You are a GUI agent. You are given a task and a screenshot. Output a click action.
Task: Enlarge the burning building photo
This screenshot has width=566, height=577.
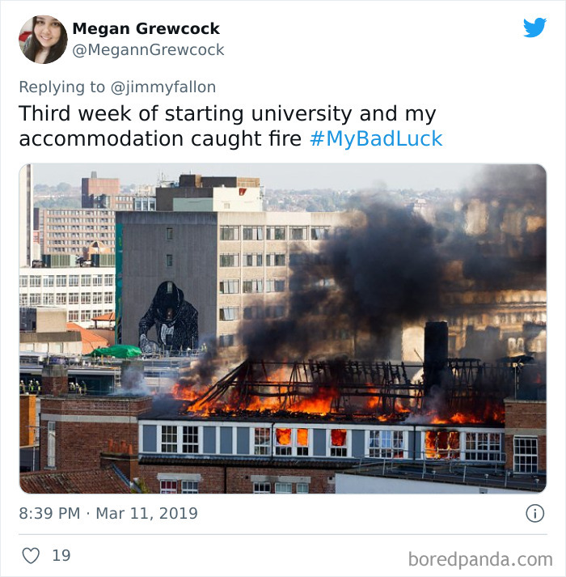point(283,329)
